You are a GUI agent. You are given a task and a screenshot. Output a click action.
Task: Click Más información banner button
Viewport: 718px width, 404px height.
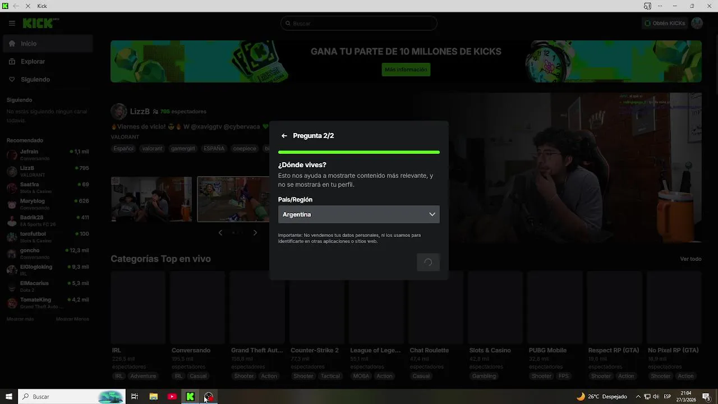pos(406,70)
